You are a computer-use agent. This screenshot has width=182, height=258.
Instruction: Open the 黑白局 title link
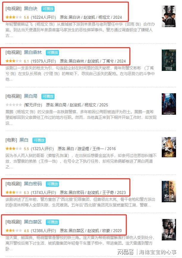pyautogui.click(x=31, y=96)
